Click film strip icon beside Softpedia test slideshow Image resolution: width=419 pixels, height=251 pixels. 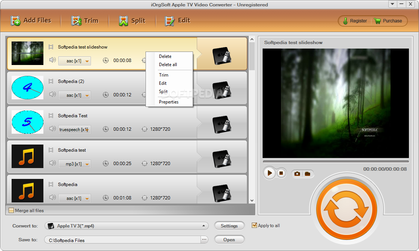[51, 47]
